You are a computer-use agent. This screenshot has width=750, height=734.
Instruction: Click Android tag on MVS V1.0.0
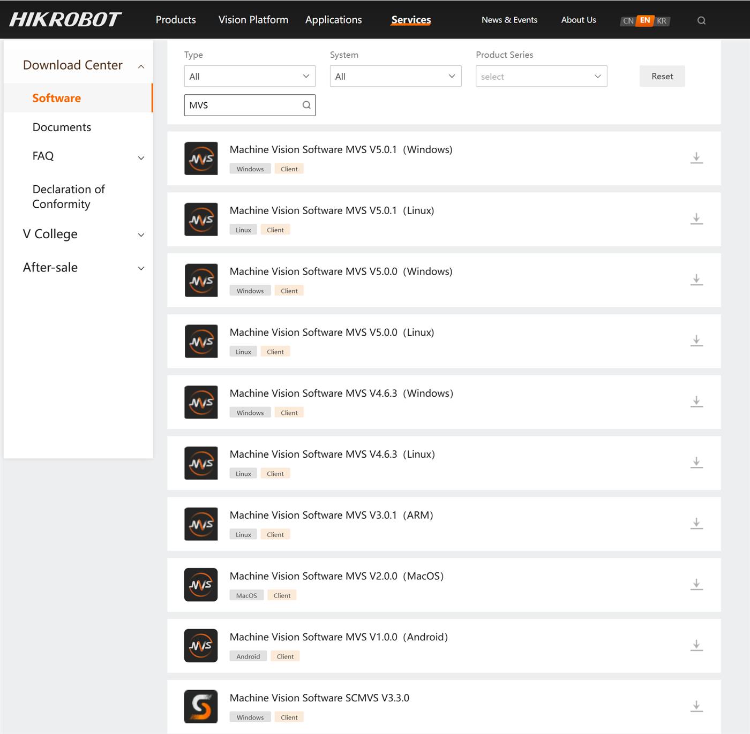248,656
